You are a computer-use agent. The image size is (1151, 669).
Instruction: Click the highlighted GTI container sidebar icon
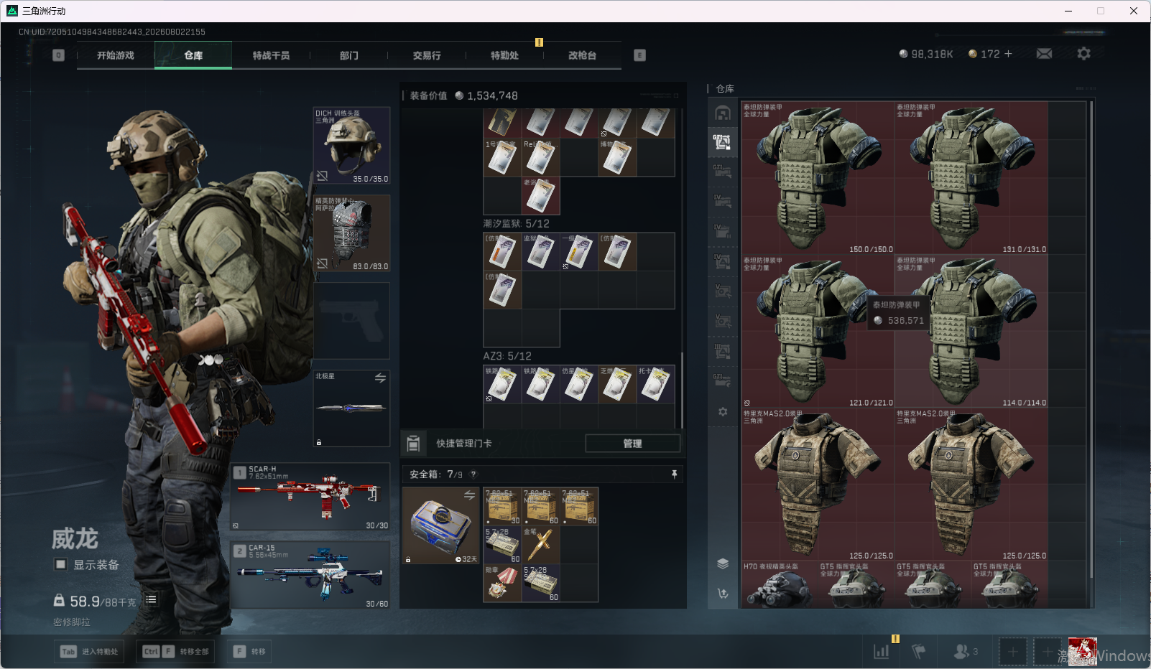pyautogui.click(x=723, y=142)
